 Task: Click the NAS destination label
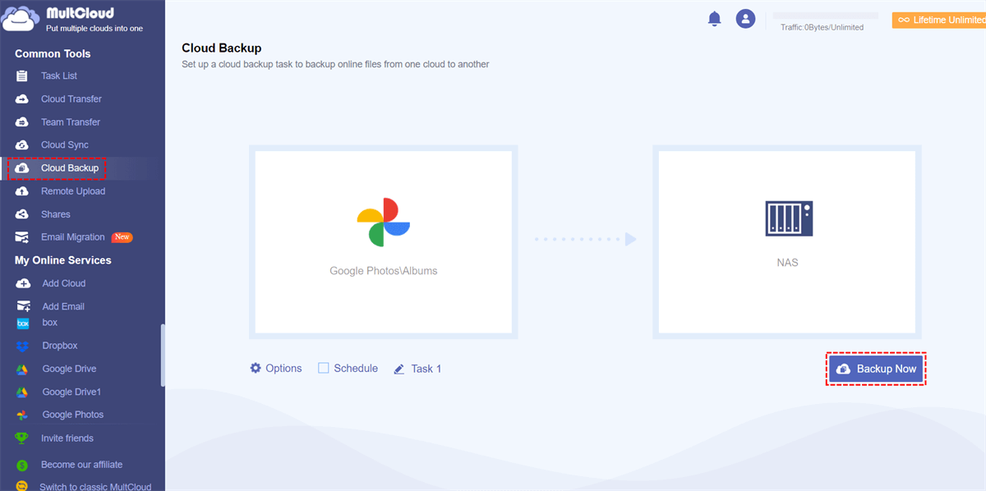(x=787, y=263)
